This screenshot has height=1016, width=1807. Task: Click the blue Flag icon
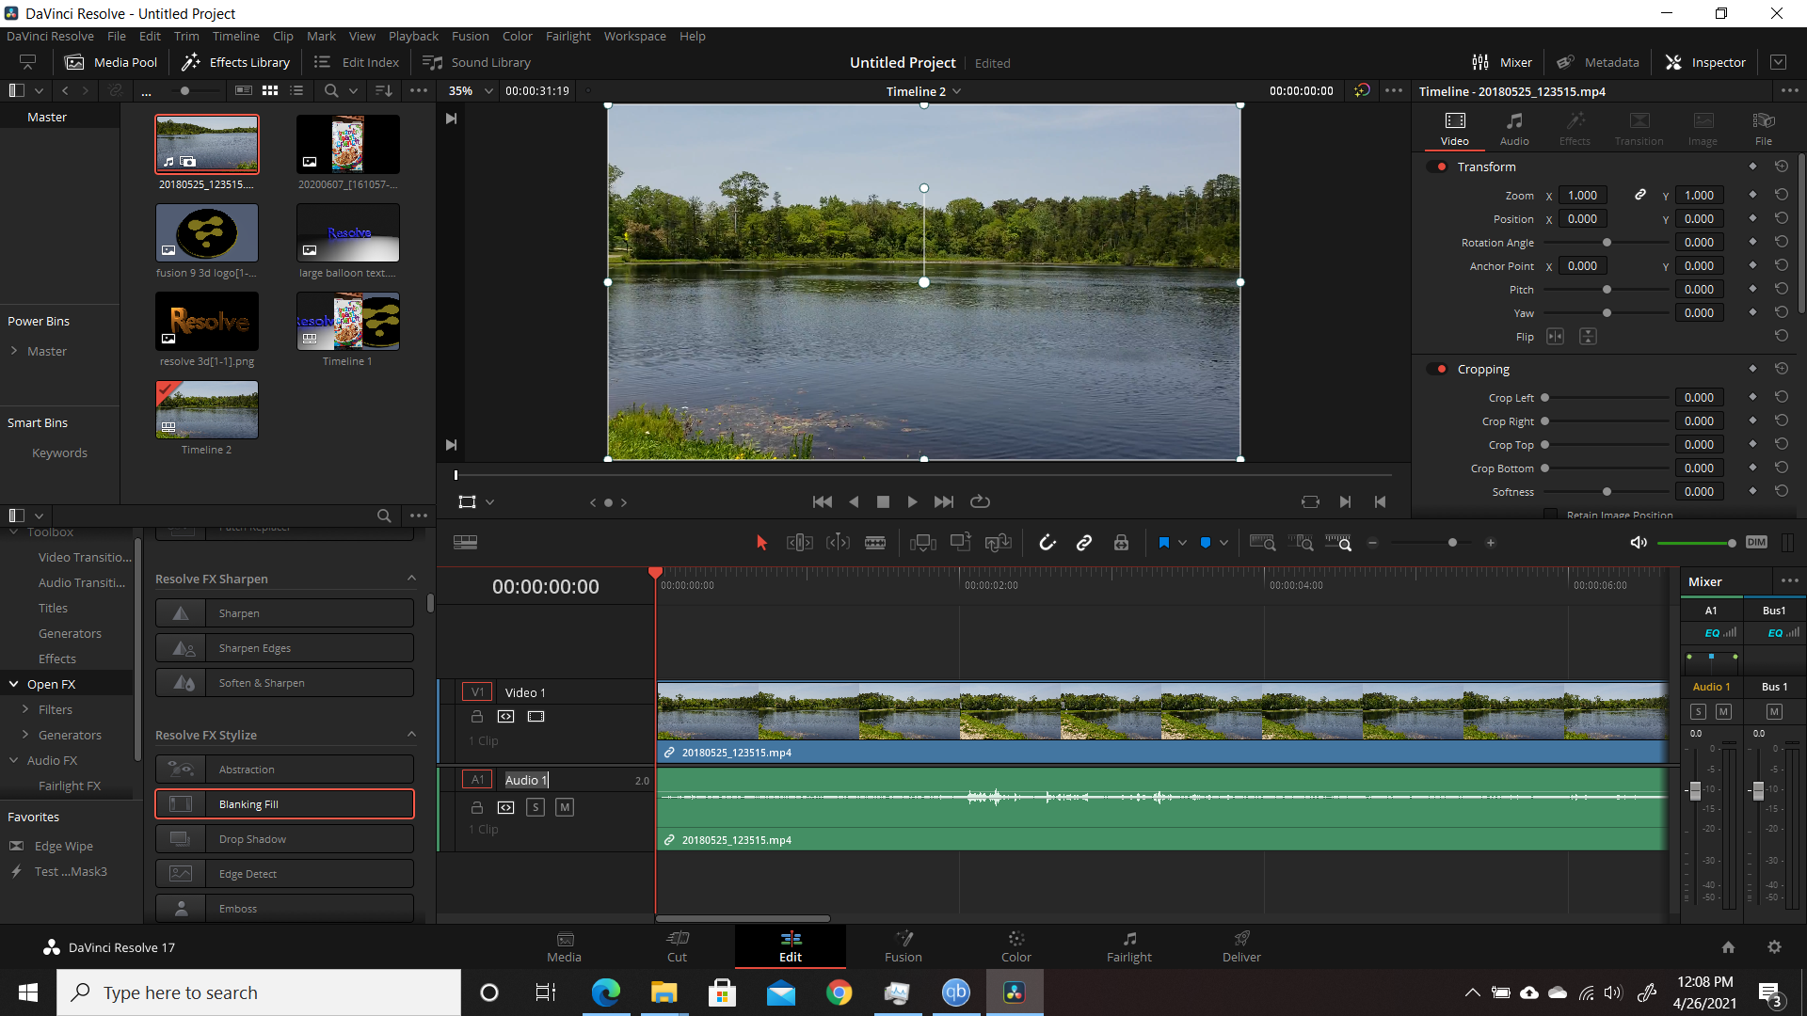(x=1163, y=543)
